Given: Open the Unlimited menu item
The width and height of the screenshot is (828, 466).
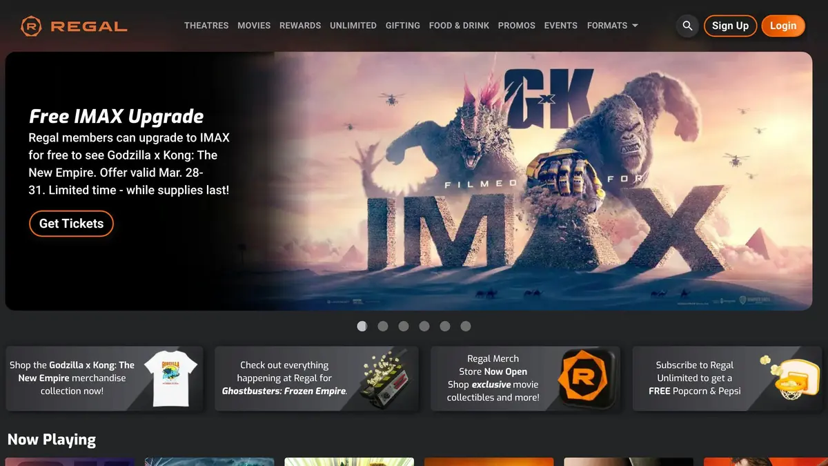Looking at the screenshot, I should pos(353,26).
